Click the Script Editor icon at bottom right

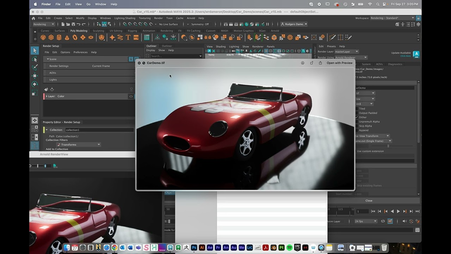pyautogui.click(x=418, y=230)
